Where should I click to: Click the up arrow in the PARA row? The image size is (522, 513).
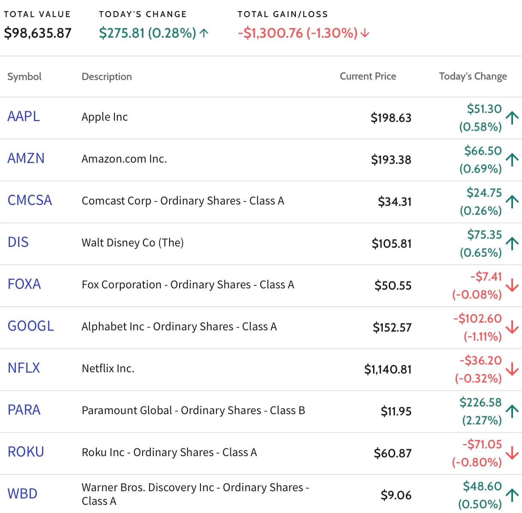tap(512, 411)
